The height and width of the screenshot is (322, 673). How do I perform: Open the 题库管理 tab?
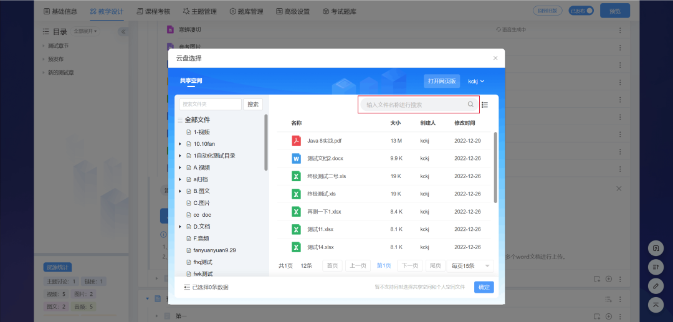point(246,12)
